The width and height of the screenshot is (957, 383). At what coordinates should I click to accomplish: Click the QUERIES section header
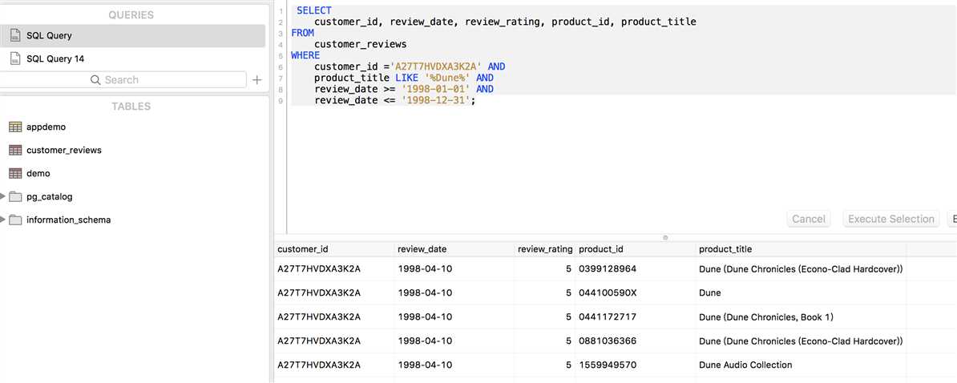(x=131, y=14)
